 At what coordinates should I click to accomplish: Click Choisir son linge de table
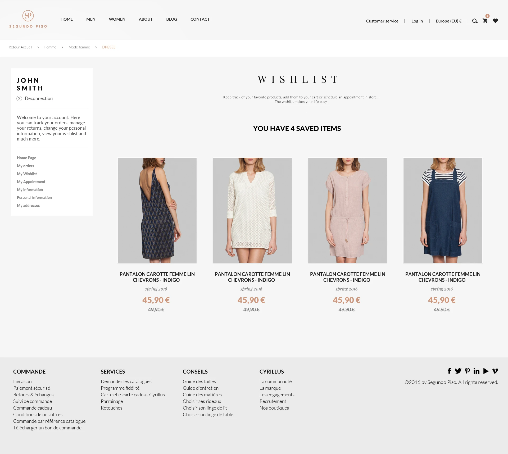pyautogui.click(x=208, y=415)
